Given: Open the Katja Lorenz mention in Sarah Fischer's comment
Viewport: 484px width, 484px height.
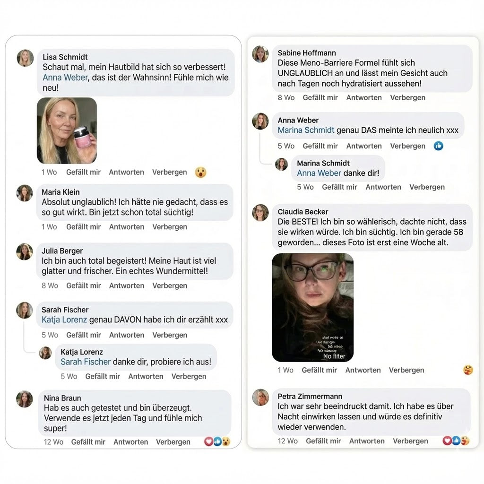Looking at the screenshot, I should pyautogui.click(x=63, y=320).
